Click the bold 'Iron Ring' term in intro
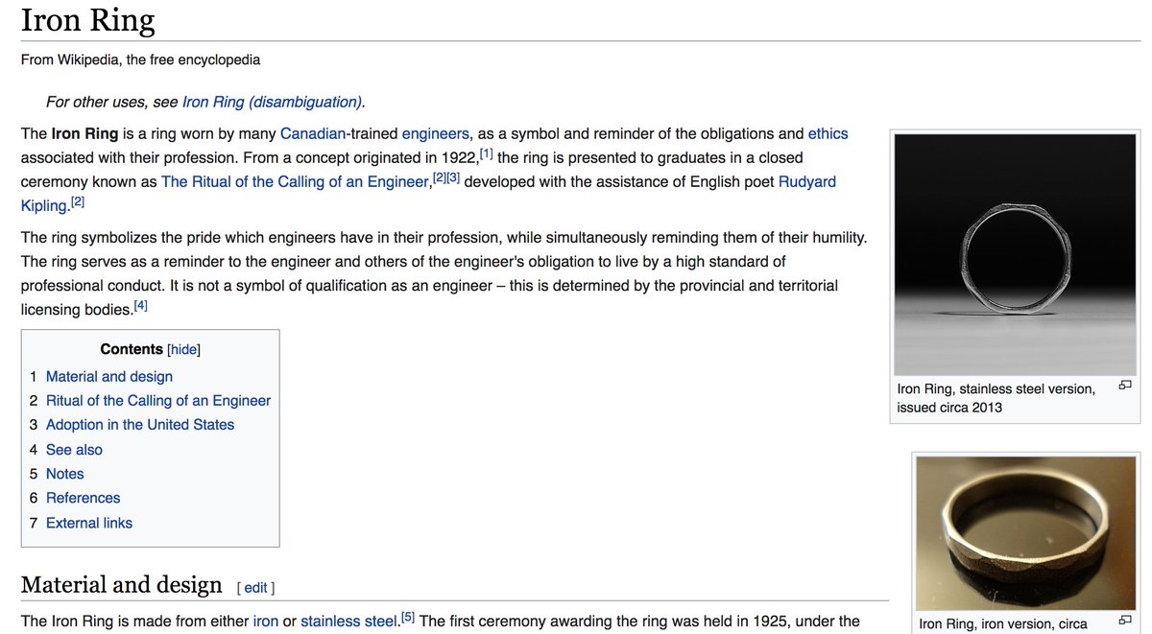Screen dimensions: 1152x634 (x=84, y=133)
